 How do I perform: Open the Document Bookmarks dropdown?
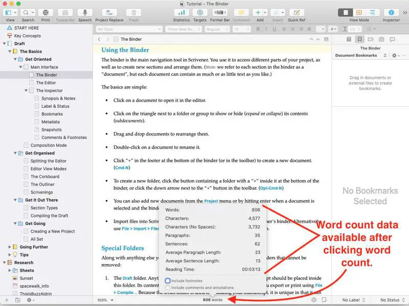pyautogui.click(x=361, y=55)
